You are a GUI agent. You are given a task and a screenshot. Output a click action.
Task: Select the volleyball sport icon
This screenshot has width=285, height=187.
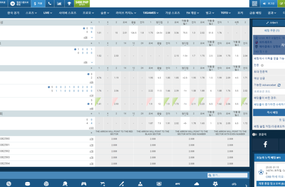pyautogui.click(x=46, y=184)
